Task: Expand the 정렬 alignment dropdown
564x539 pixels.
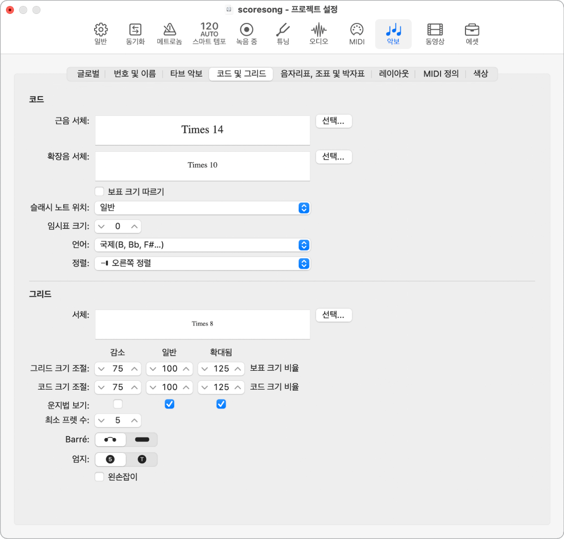Action: 202,264
